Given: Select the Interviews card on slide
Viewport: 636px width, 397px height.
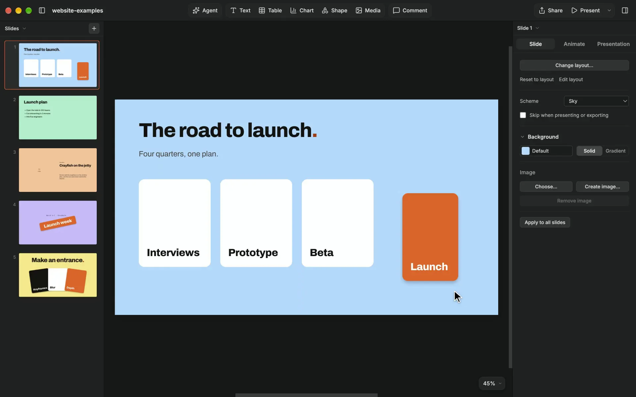Looking at the screenshot, I should click(175, 223).
